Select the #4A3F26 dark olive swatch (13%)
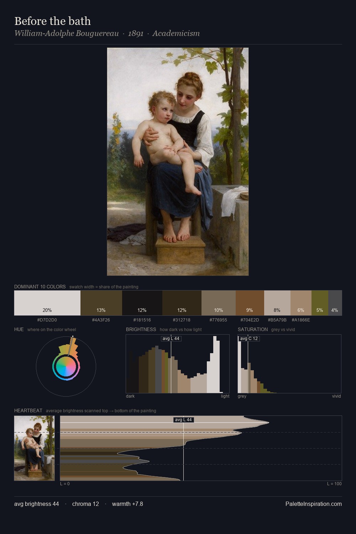356x534 pixels. [101, 303]
